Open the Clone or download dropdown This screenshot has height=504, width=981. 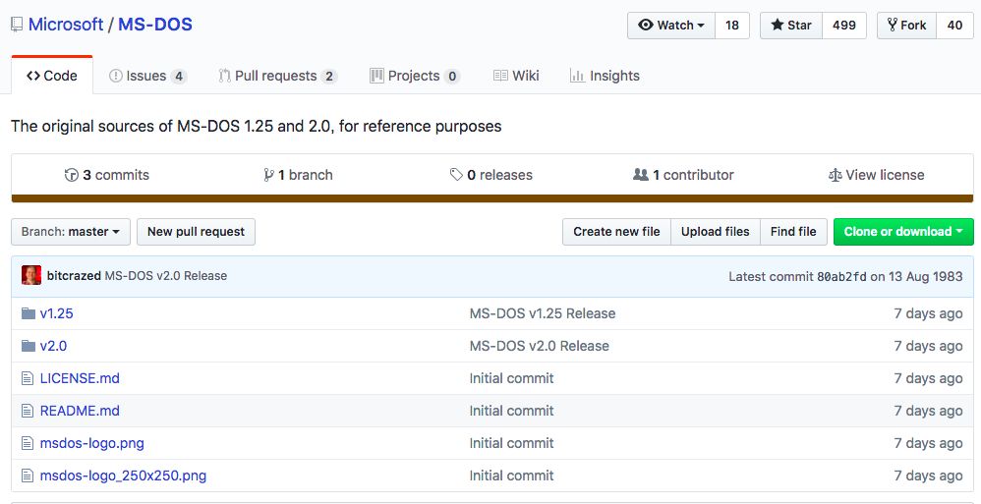[x=903, y=232]
